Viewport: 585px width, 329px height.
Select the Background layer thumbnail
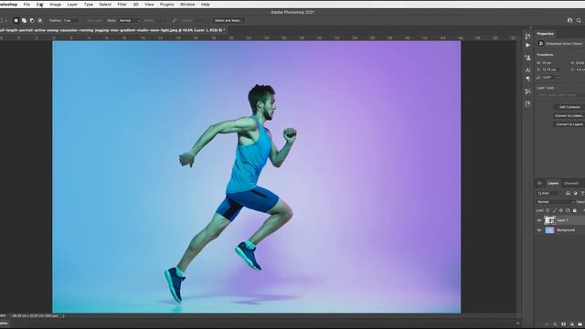click(x=549, y=230)
